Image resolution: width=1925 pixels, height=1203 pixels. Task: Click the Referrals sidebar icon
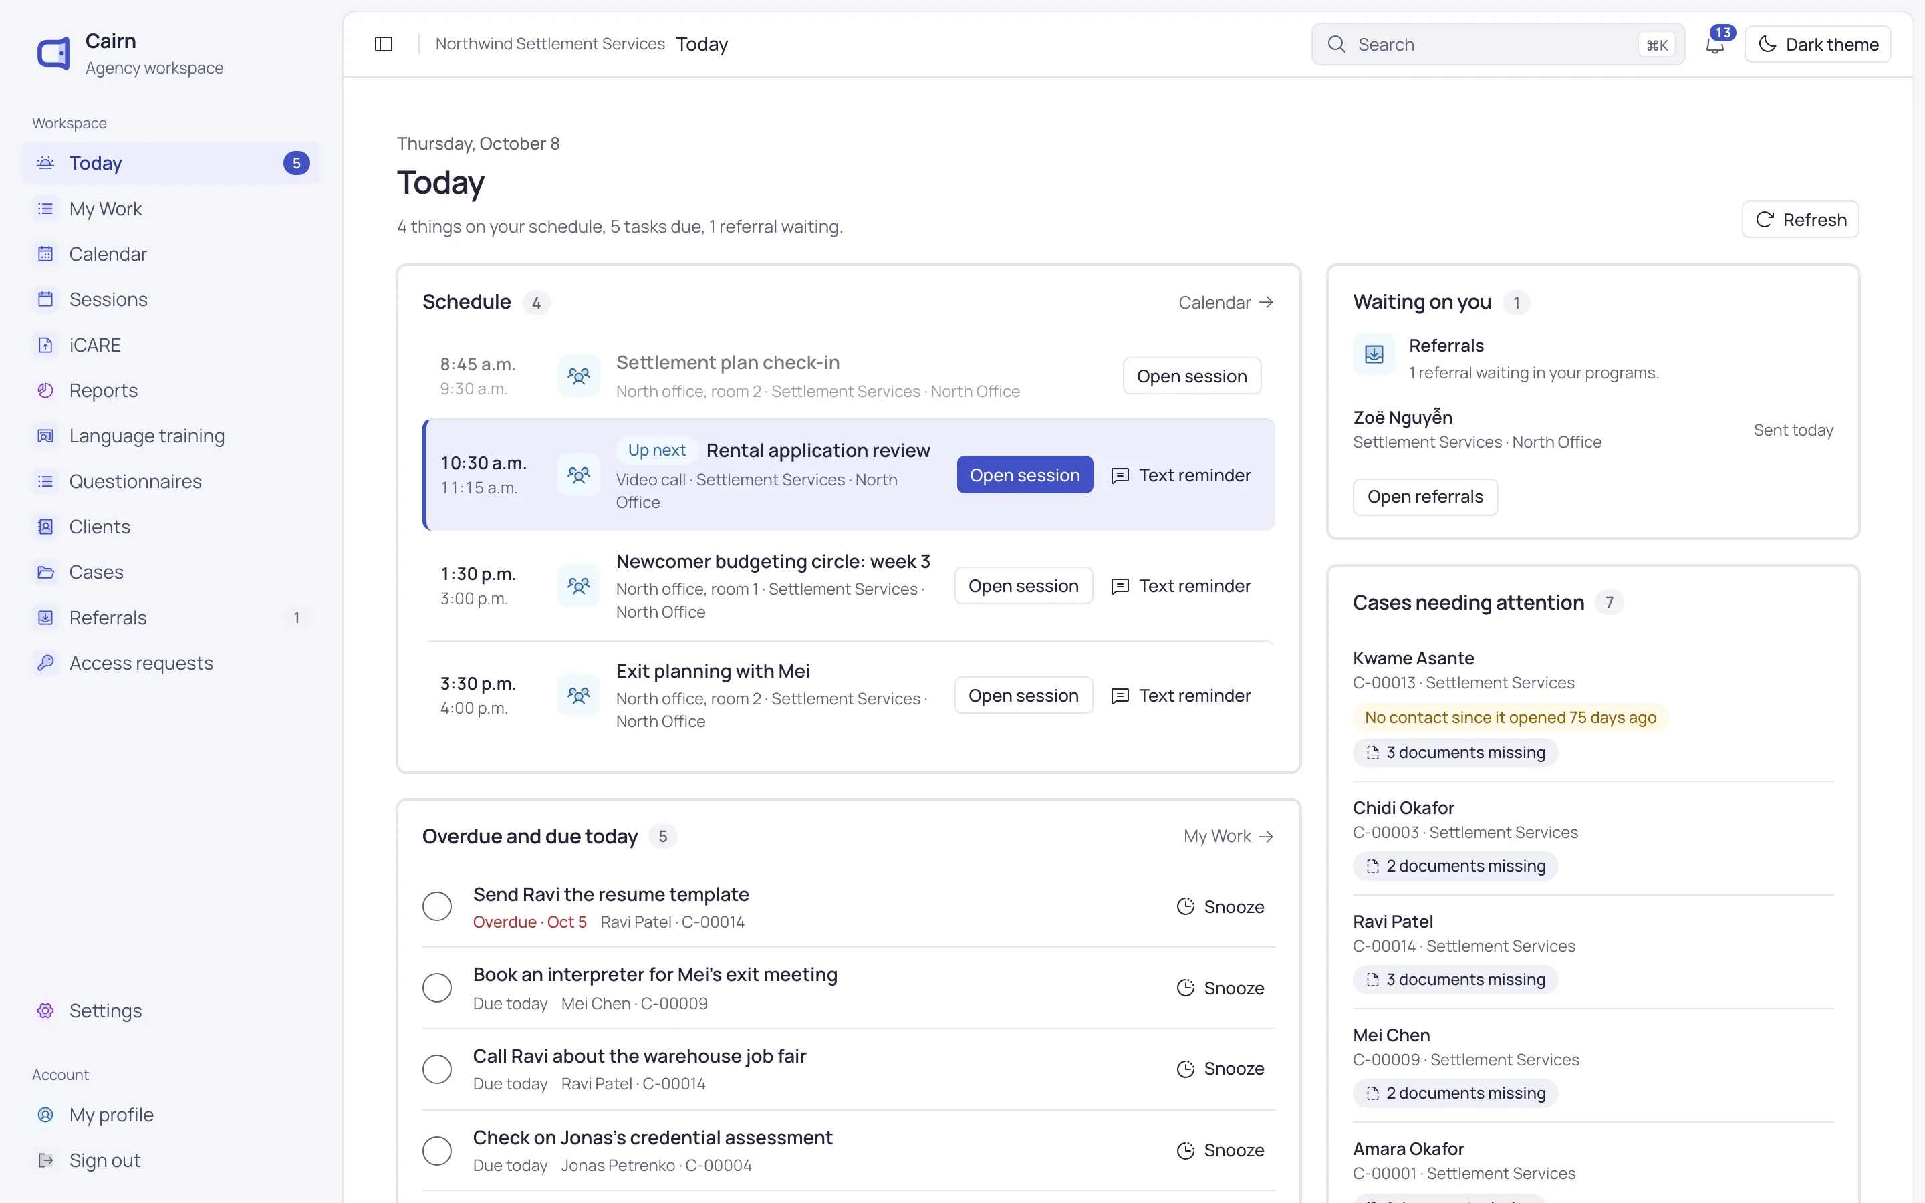pos(46,618)
